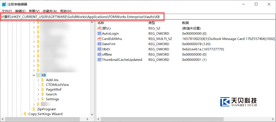Click tree pane vertical scrollbar up arrow
The height and width of the screenshot is (122, 276).
[92, 22]
